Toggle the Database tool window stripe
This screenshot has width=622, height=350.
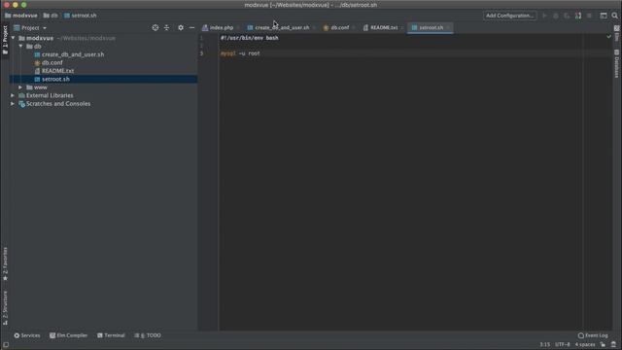(617, 63)
